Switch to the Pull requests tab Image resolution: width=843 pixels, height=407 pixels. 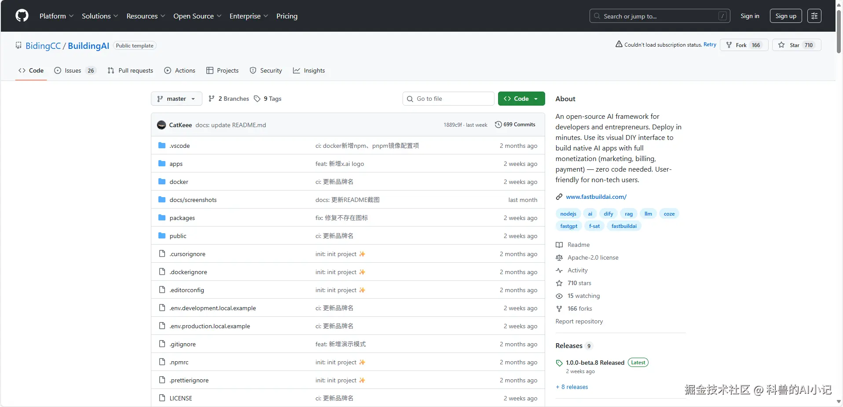pyautogui.click(x=130, y=70)
